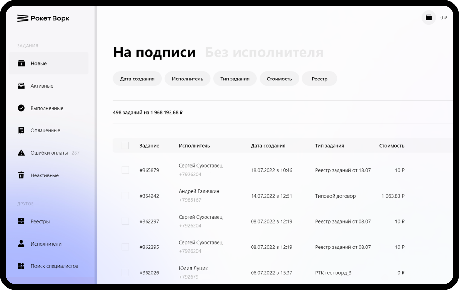
Task: Toggle the select-all checkbox in table header
Action: pos(125,146)
